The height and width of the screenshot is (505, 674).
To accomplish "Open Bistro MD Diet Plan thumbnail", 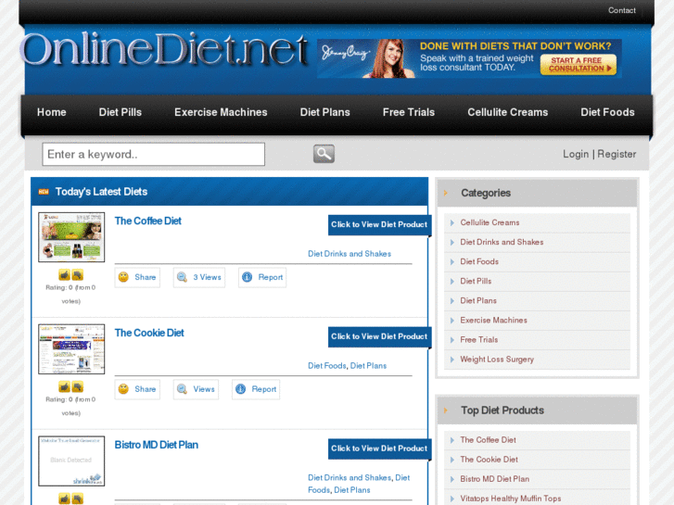I will [71, 461].
